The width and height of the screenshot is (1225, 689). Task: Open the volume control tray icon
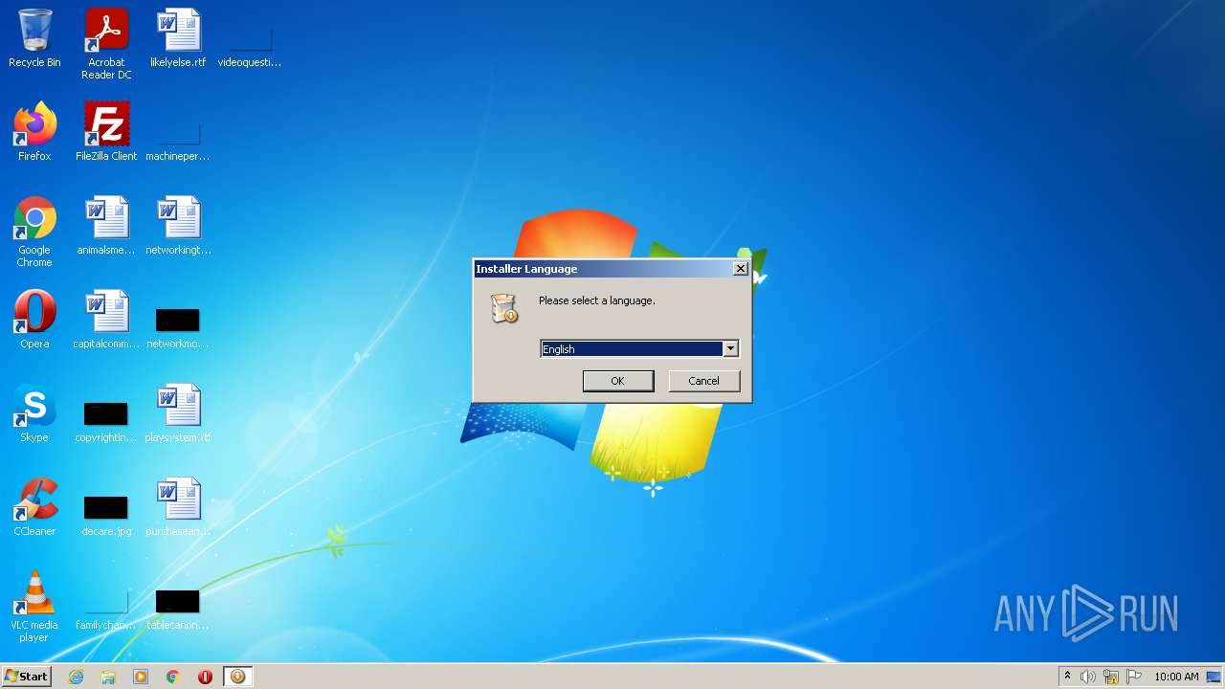pos(1088,677)
